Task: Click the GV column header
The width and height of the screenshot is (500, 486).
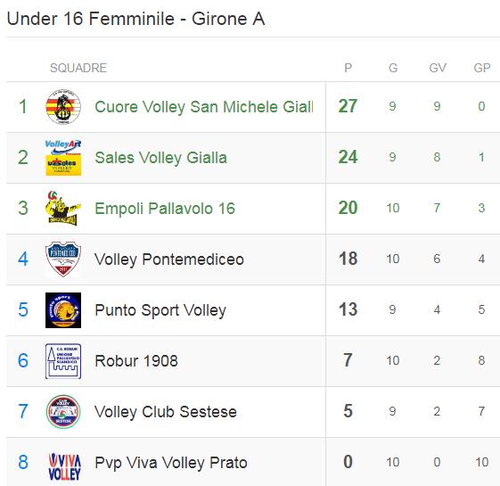Action: (x=438, y=68)
